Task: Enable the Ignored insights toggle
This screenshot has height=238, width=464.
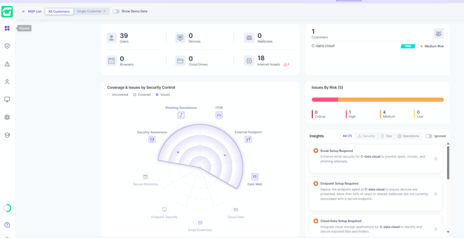Action: pyautogui.click(x=429, y=136)
